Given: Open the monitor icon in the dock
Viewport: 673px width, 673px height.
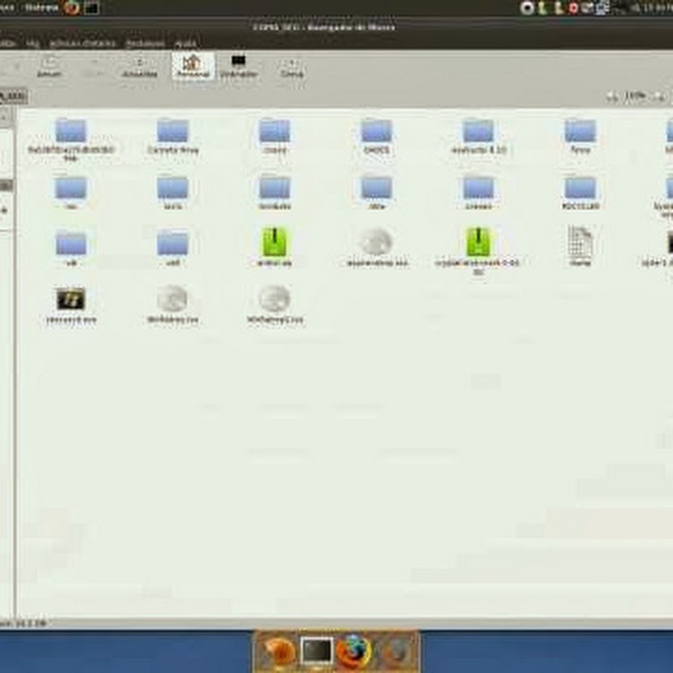Looking at the screenshot, I should pos(316,651).
